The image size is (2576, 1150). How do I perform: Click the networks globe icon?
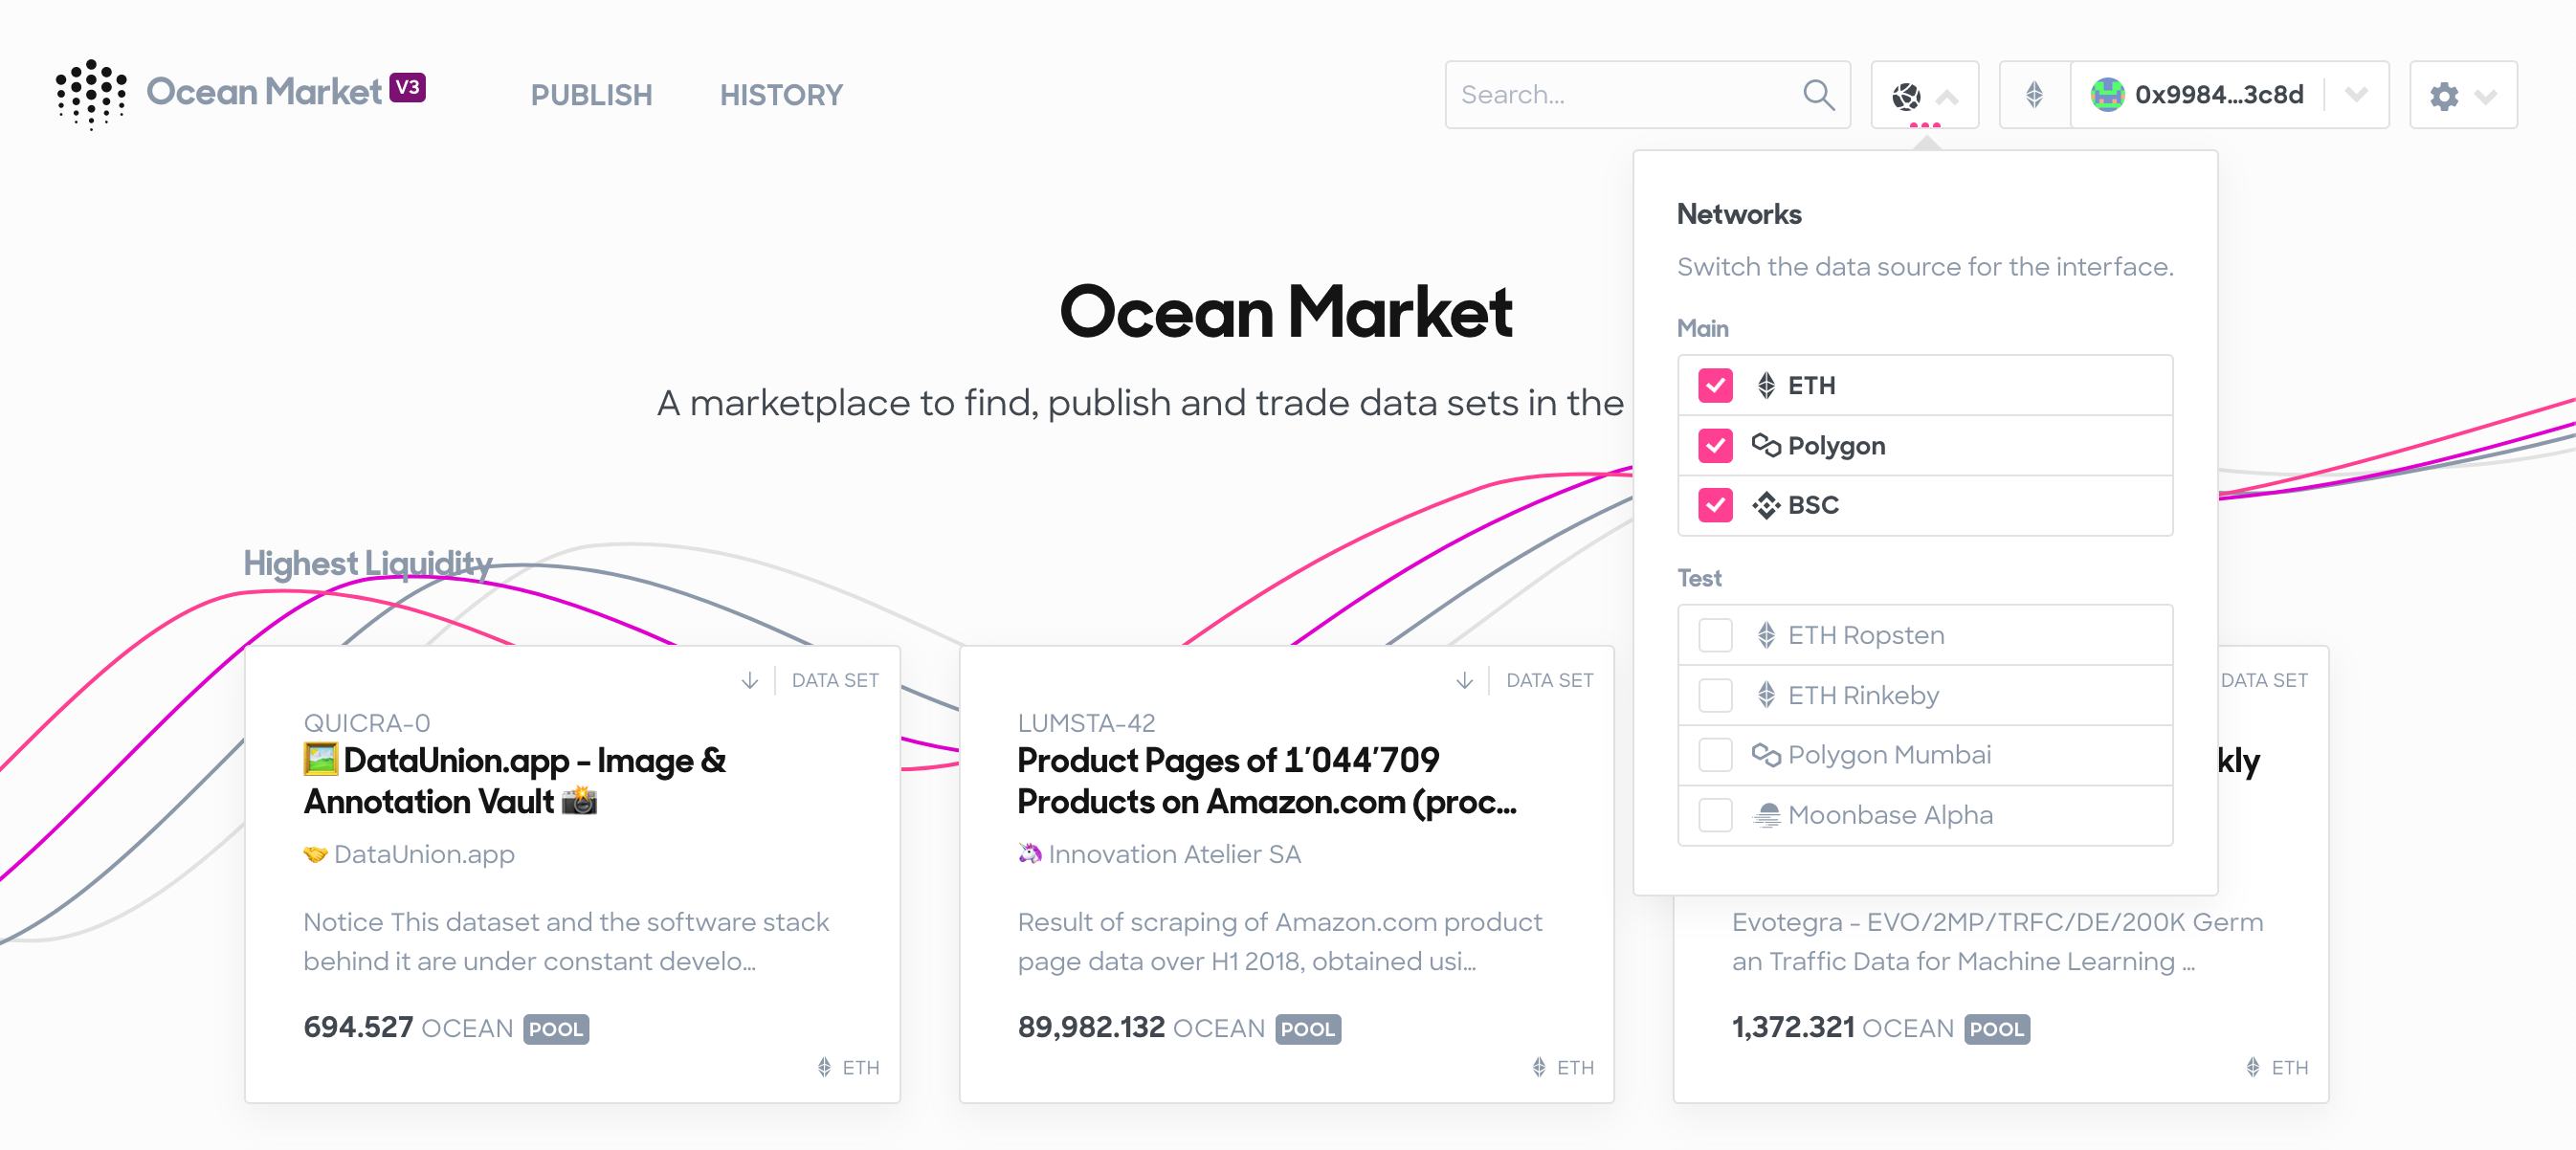1906,96
